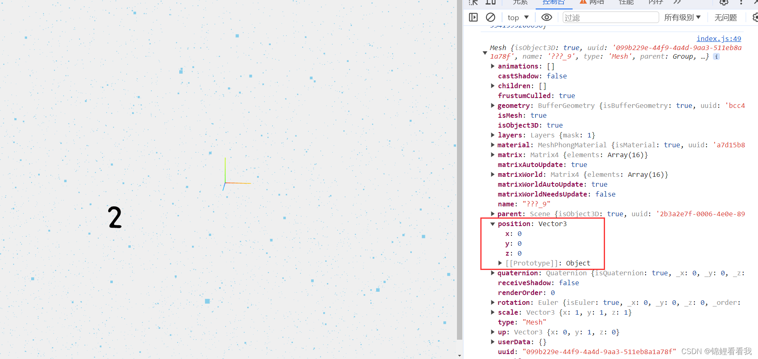Image resolution: width=758 pixels, height=359 pixels.
Task: Switch to the 性能 performance tab
Action: tap(626, 2)
